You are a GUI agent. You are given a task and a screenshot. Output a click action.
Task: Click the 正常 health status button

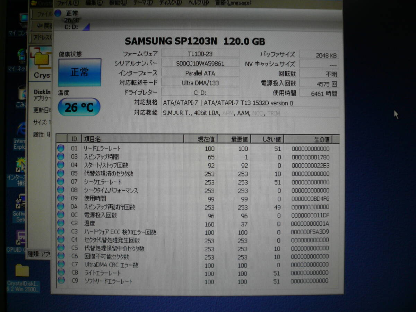click(x=80, y=72)
